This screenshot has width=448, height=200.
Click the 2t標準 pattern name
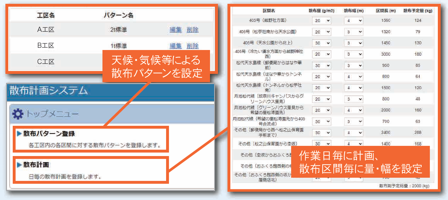click(x=119, y=30)
